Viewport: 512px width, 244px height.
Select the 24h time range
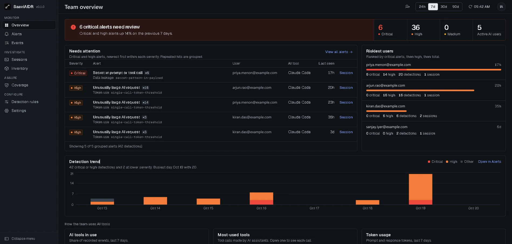click(x=422, y=7)
